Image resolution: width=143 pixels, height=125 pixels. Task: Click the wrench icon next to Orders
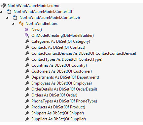click(27, 95)
